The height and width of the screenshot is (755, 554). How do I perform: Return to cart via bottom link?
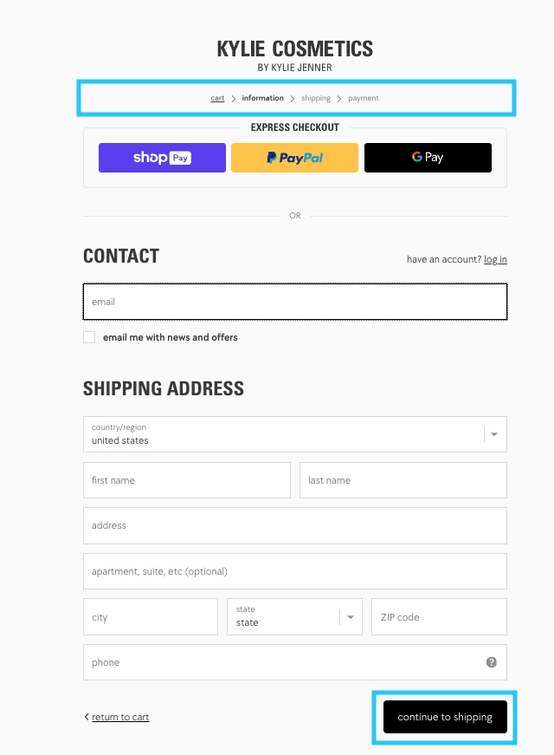[120, 717]
